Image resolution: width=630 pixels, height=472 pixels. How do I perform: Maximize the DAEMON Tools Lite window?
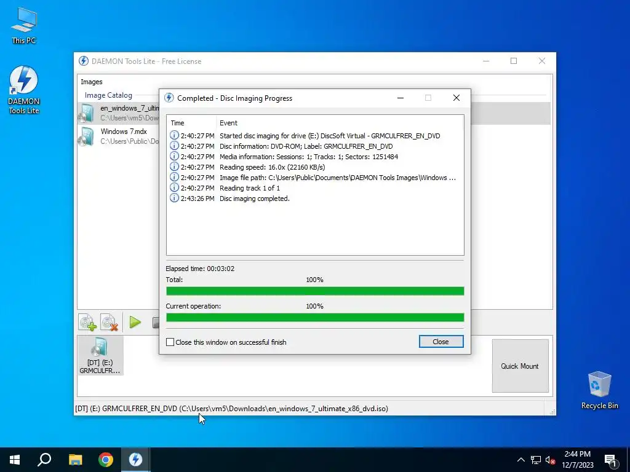pyautogui.click(x=514, y=61)
